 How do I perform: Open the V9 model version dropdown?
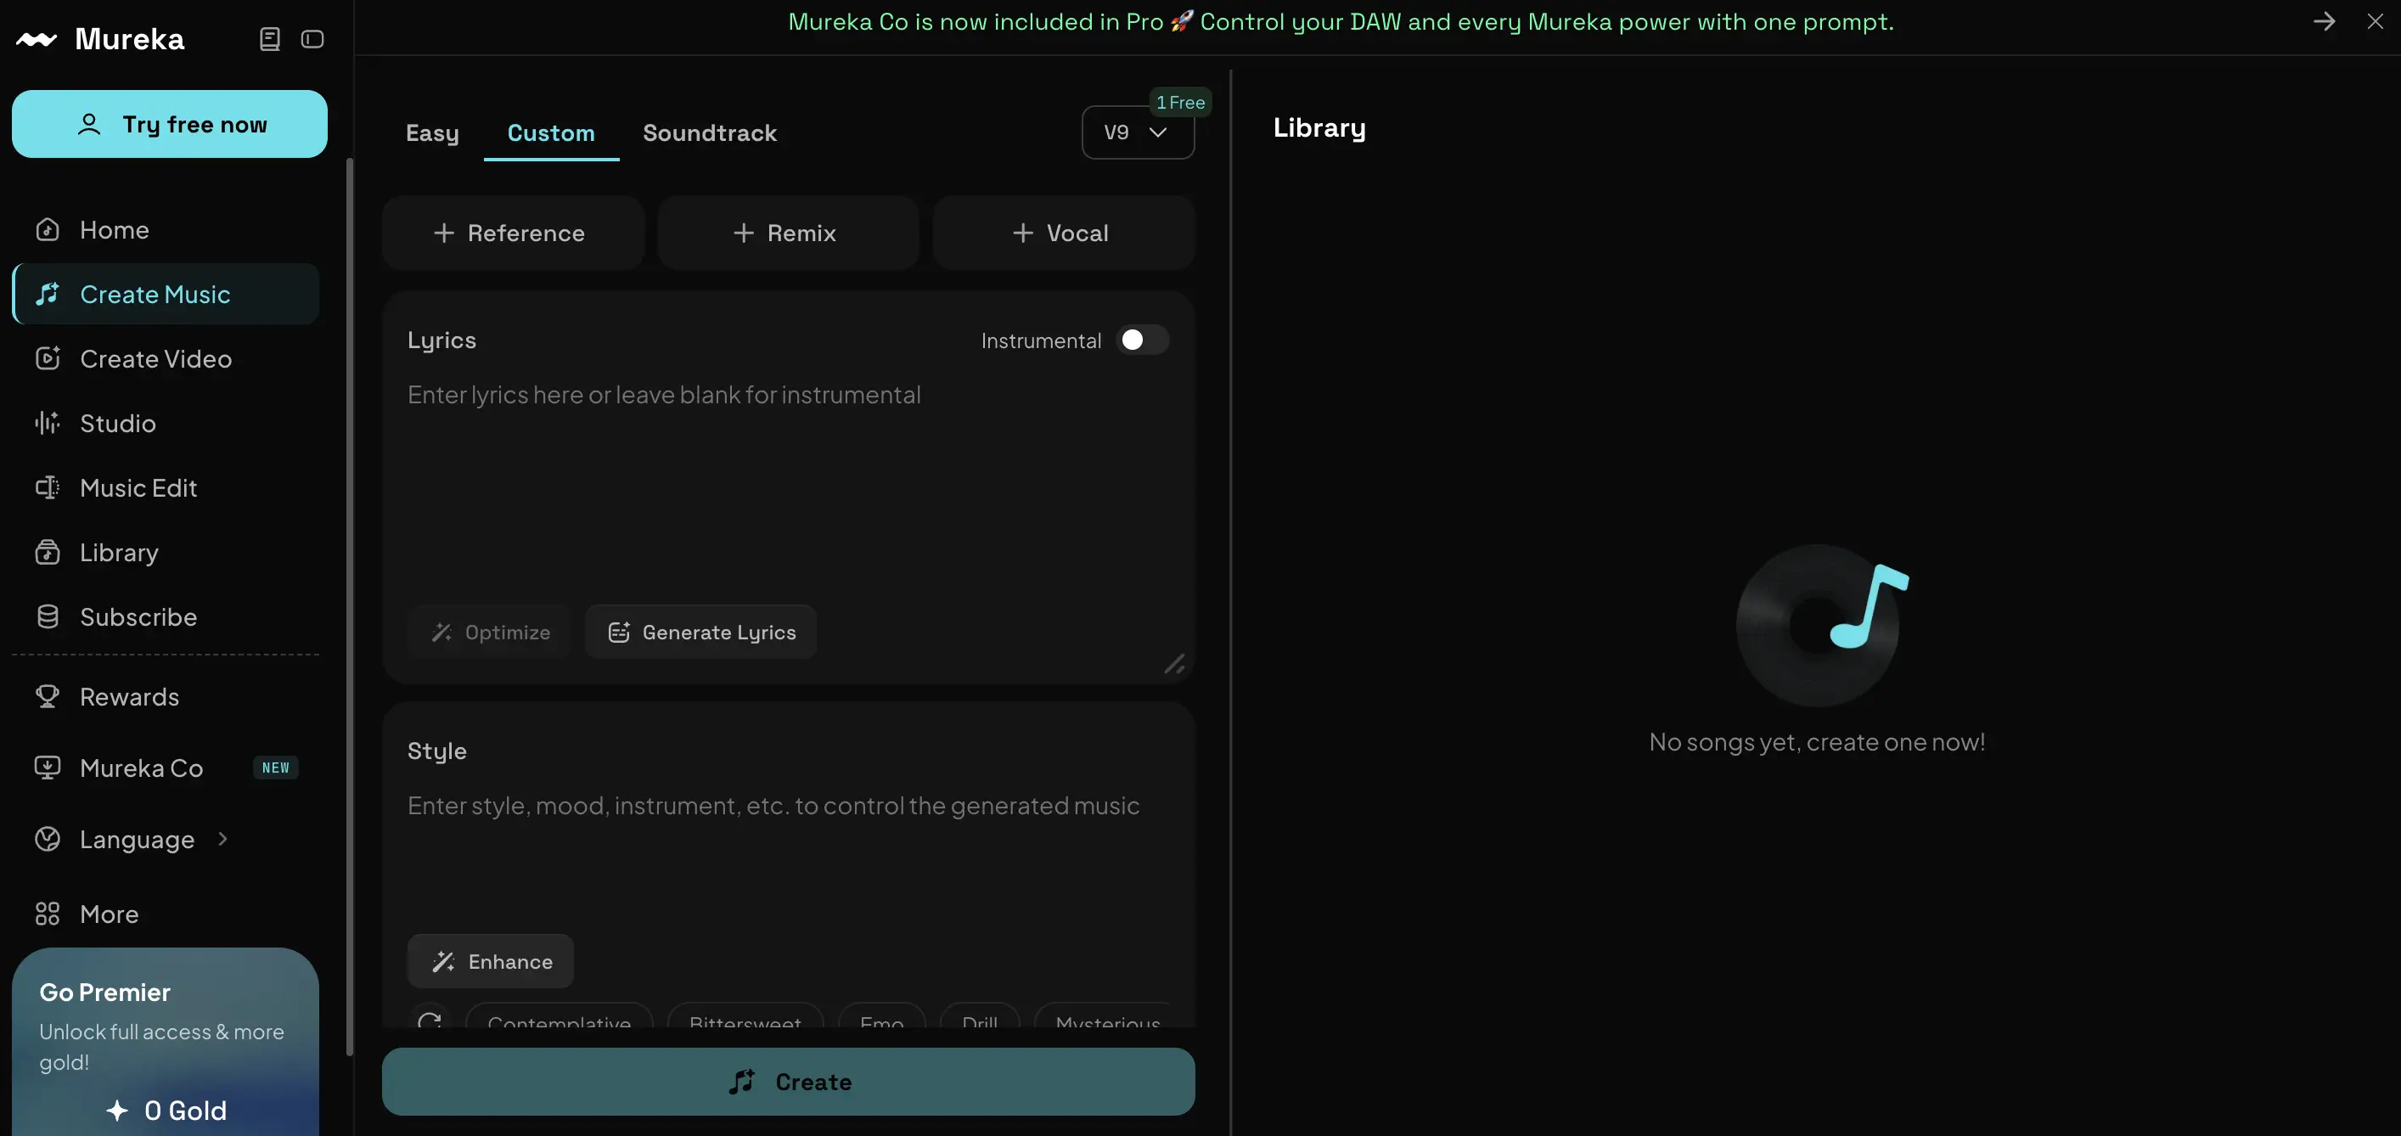click(x=1137, y=132)
